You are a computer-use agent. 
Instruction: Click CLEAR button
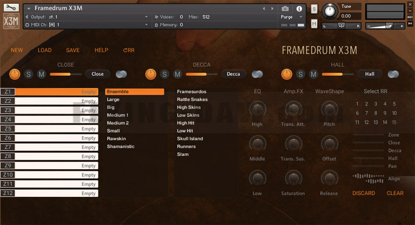click(395, 193)
